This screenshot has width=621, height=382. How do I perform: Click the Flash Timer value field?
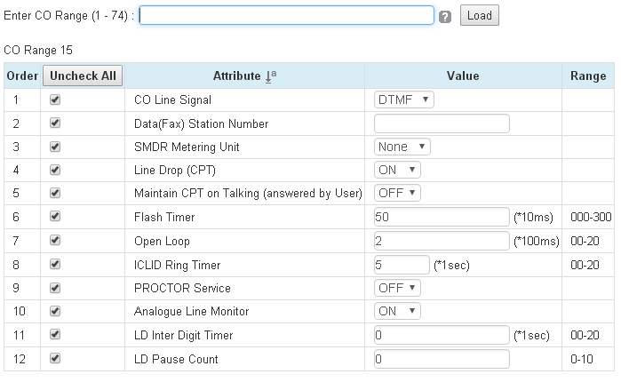click(x=442, y=217)
